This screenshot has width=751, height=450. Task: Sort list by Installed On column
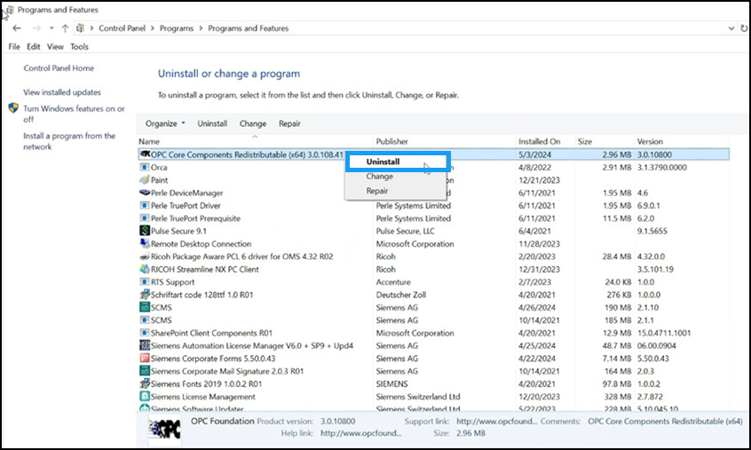[x=539, y=142]
